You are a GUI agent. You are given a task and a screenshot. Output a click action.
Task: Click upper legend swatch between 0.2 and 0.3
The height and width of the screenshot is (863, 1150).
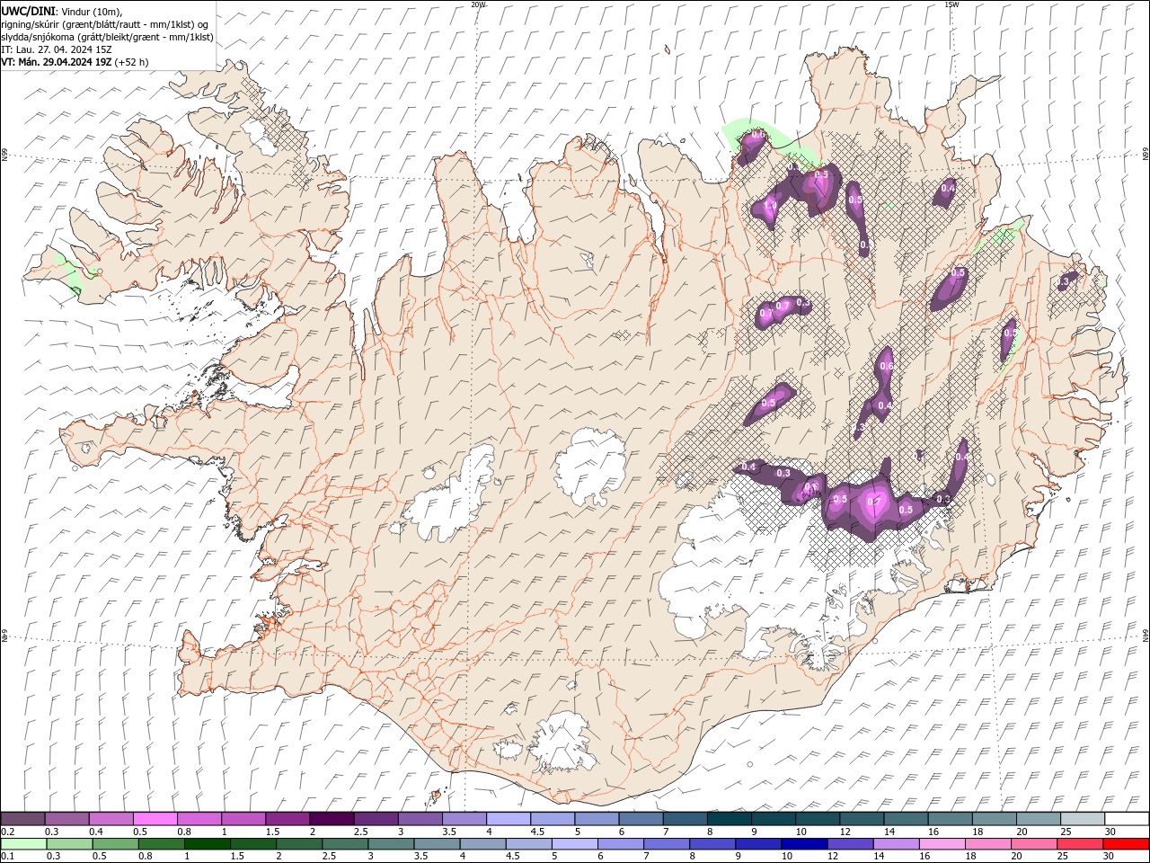click(x=23, y=819)
